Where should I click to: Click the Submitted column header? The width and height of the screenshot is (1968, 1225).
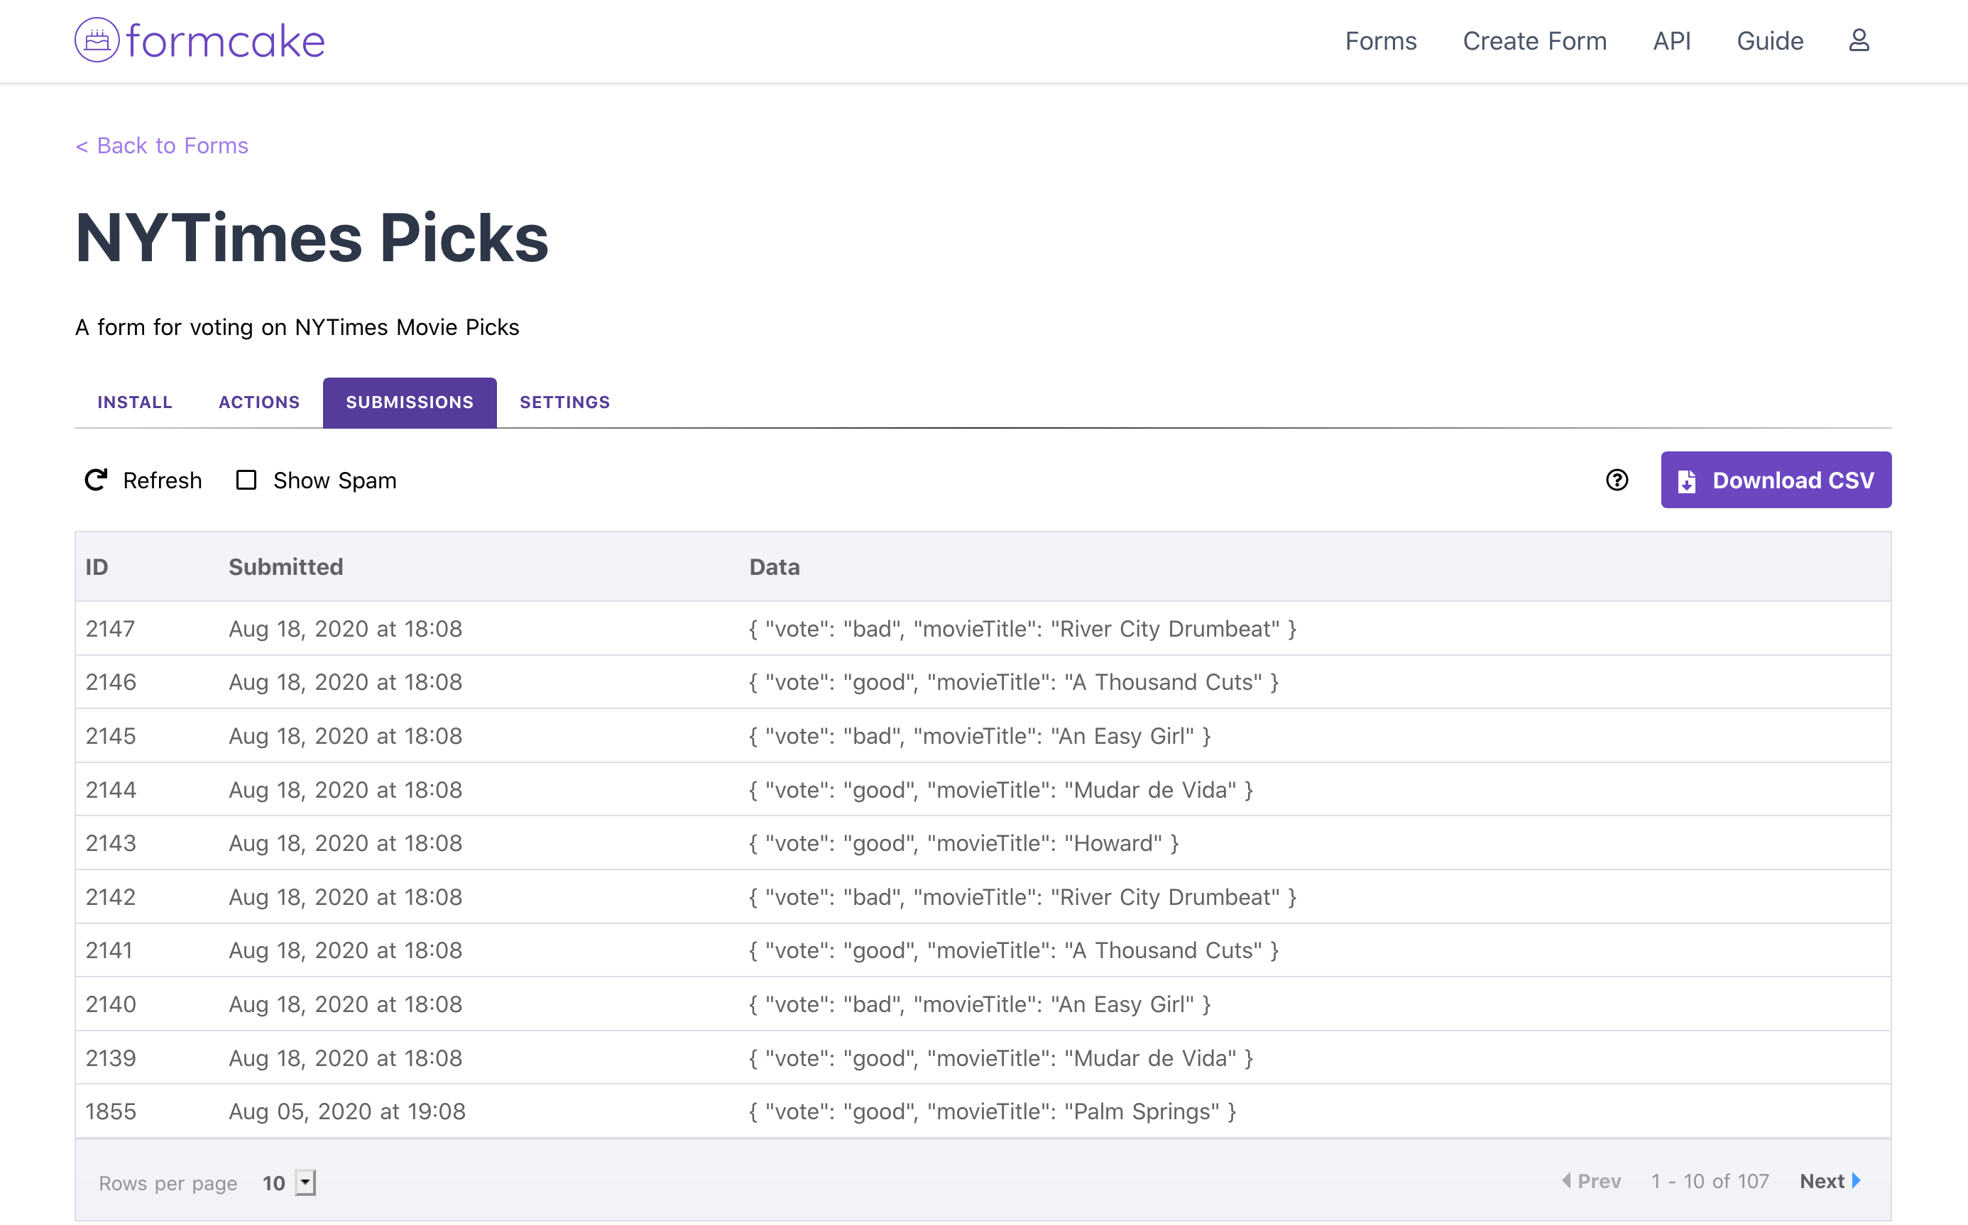286,567
